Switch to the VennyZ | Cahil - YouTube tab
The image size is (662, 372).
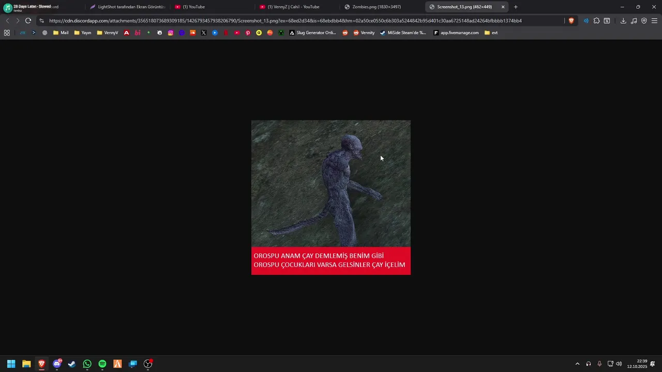(x=297, y=7)
